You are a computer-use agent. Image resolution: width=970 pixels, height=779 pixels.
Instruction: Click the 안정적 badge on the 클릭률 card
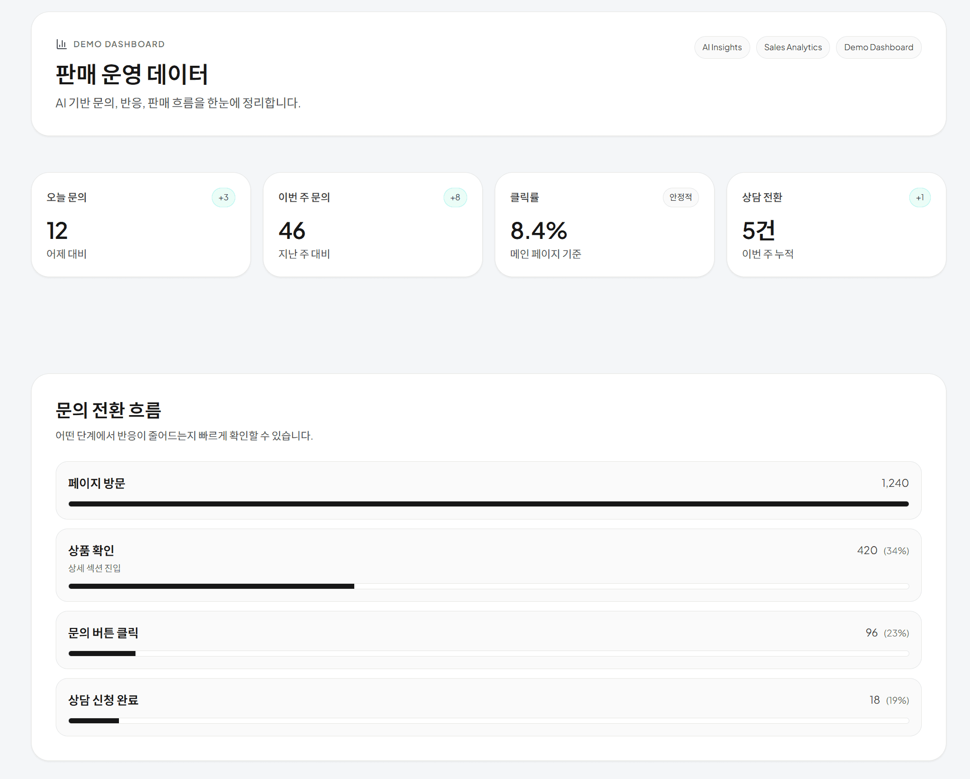(681, 197)
